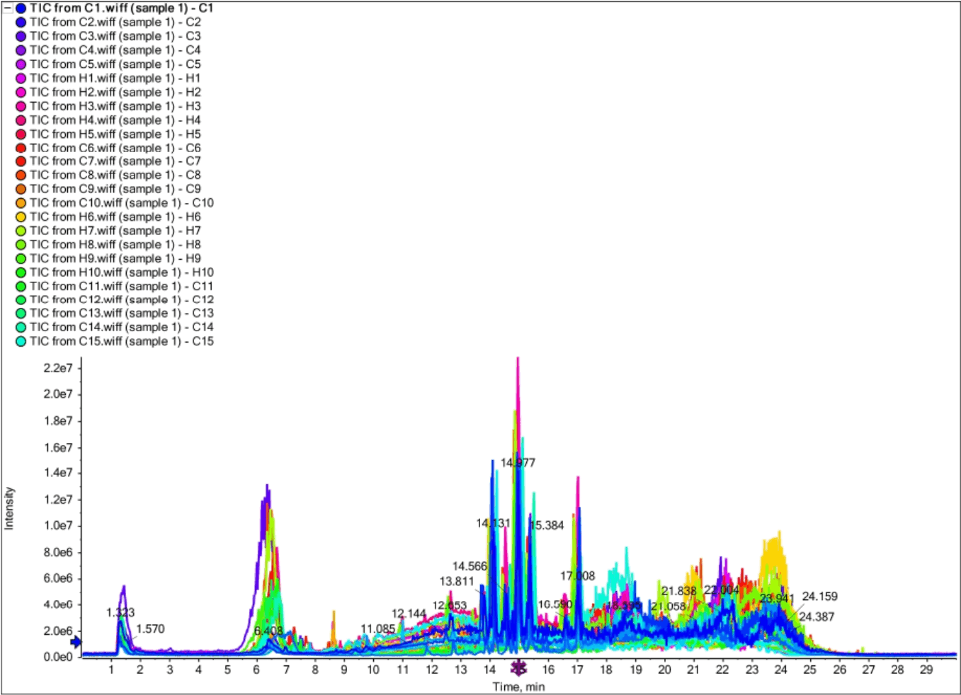Viewport: 961px width, 695px height.
Task: Collapse the TIC legend list
Action: pyautogui.click(x=8, y=8)
